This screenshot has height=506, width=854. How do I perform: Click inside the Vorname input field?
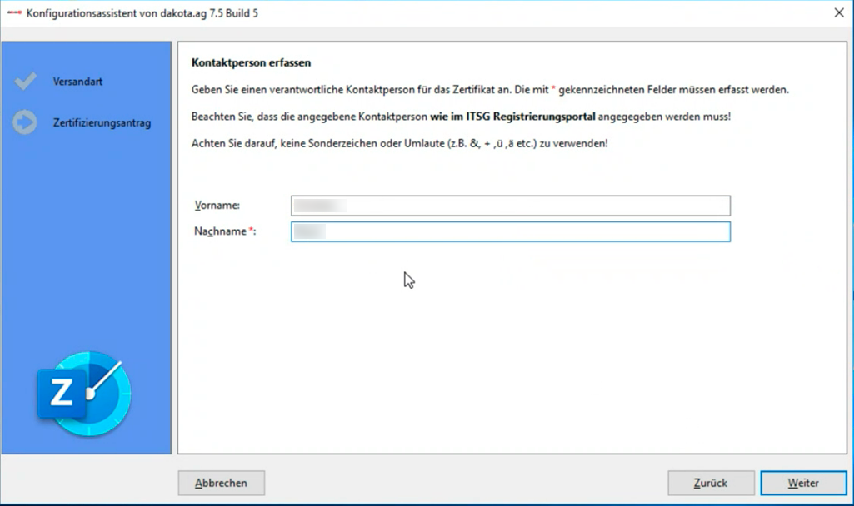point(510,206)
